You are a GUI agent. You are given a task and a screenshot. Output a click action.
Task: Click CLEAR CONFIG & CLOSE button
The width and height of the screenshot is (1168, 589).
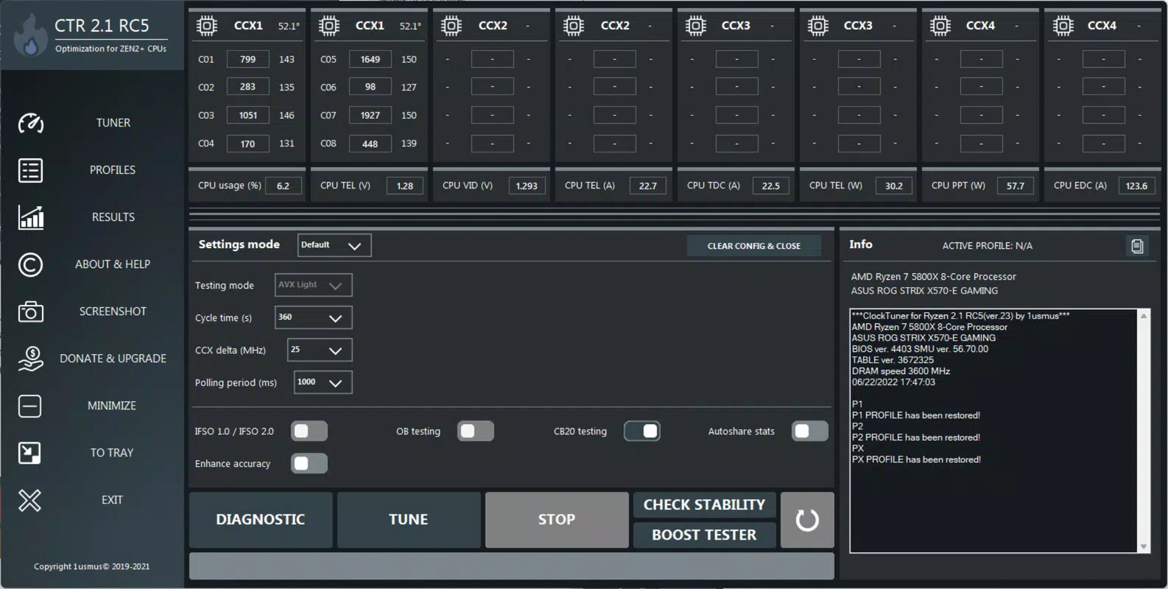(754, 246)
